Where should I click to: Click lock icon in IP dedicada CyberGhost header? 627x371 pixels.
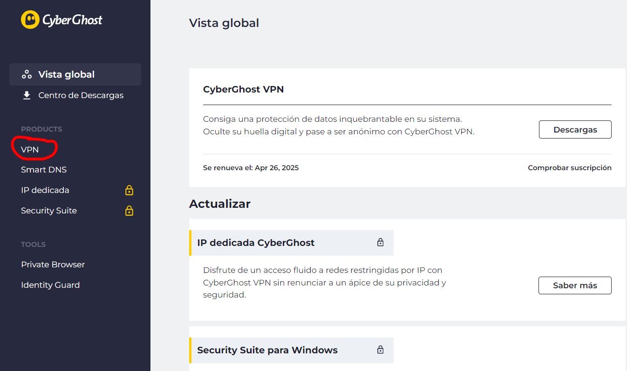coord(380,243)
